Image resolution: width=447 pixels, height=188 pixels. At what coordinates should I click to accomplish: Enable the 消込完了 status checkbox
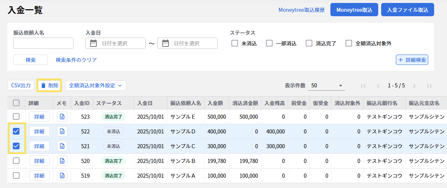pos(309,43)
